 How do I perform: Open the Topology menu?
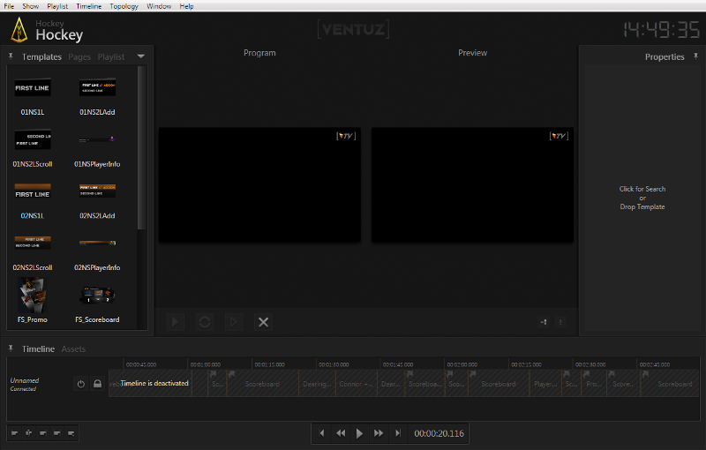(x=124, y=6)
